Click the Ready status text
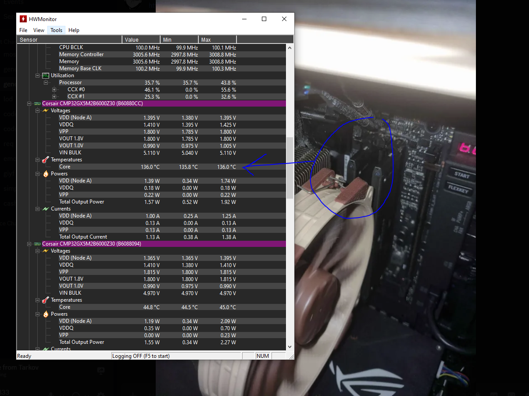The height and width of the screenshot is (396, 529). pyautogui.click(x=25, y=356)
